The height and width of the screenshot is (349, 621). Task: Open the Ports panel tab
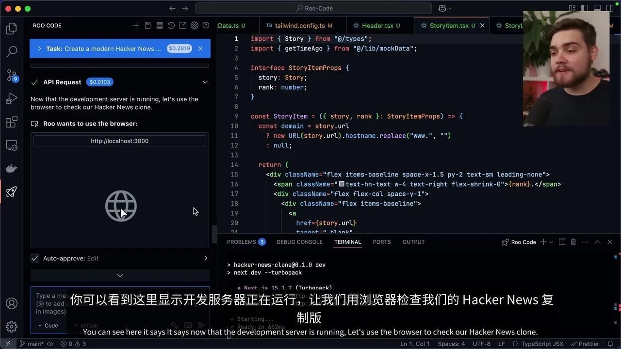[382, 242]
